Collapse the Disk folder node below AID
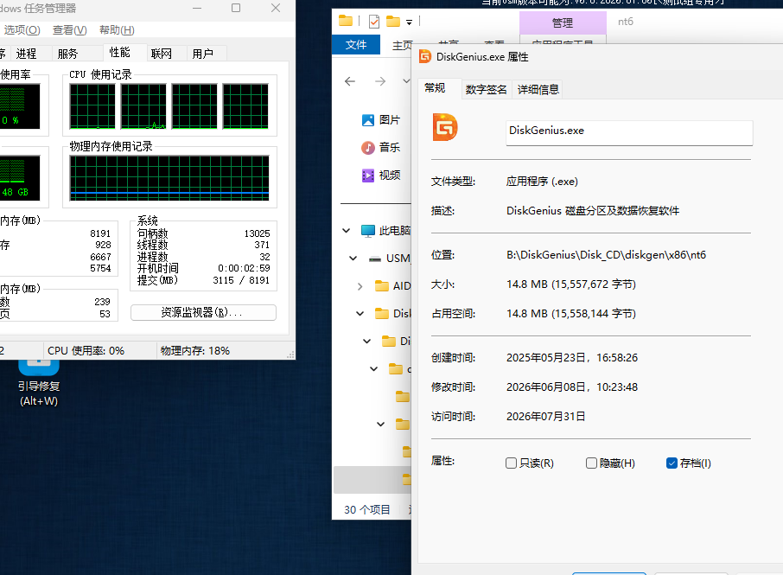Viewport: 783px width, 575px height. [360, 313]
